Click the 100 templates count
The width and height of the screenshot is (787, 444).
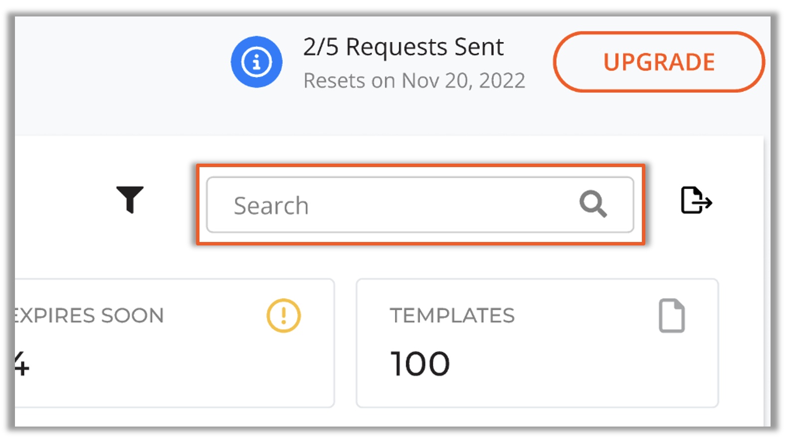(x=420, y=363)
